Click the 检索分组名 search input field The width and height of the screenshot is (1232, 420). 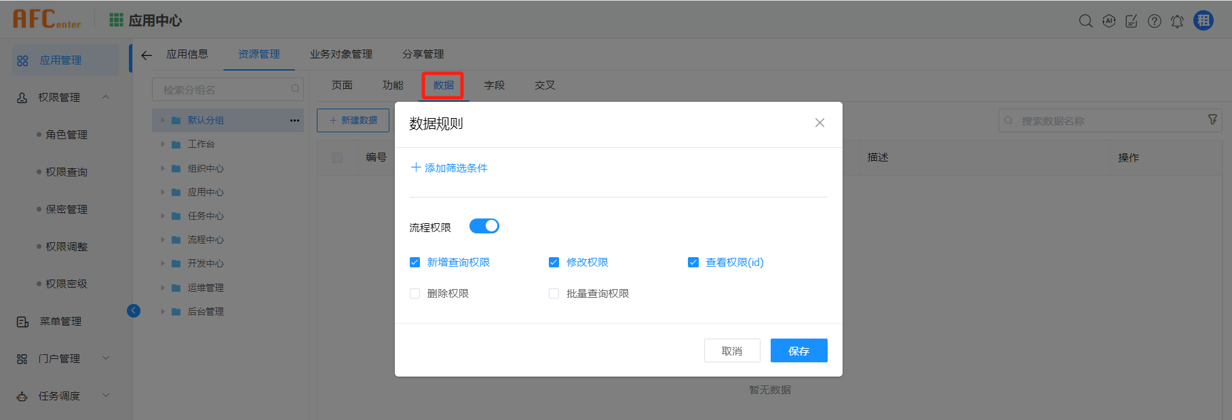point(224,90)
